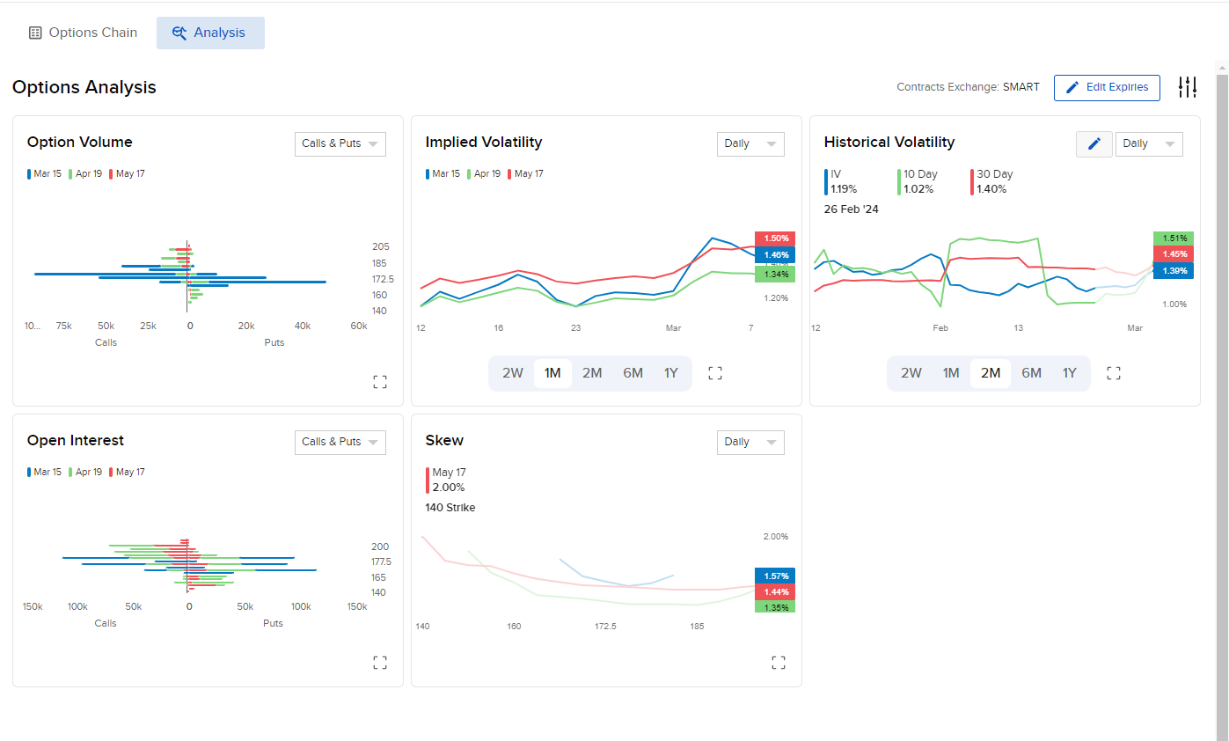1229x741 pixels.
Task: Click the IV 1.19% indicator
Action: coord(841,182)
